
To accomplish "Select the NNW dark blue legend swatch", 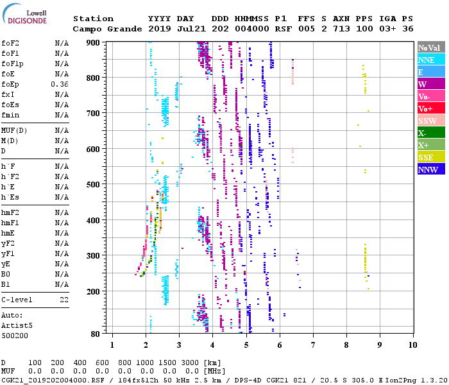I will [431, 169].
